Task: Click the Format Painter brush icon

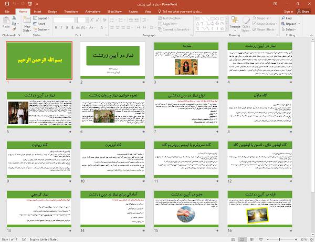Action: click(14, 29)
